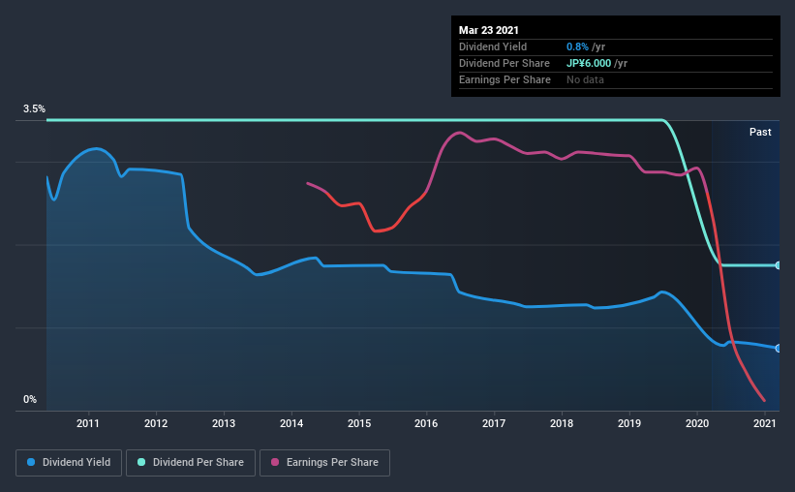Click the 0% y-axis label
Image resolution: width=795 pixels, height=492 pixels.
pos(30,400)
